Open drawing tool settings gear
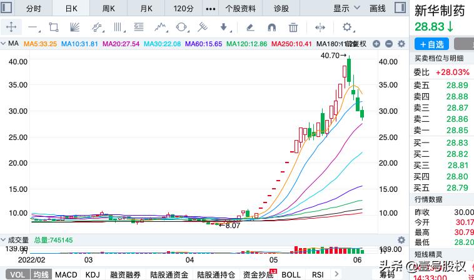This screenshot has width=474, height=280. point(348,27)
